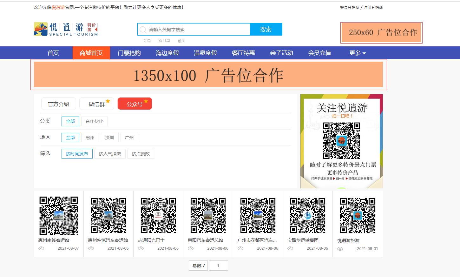Click the 注册分销商 link
Screen dimensions: 460x277
pos(373,7)
